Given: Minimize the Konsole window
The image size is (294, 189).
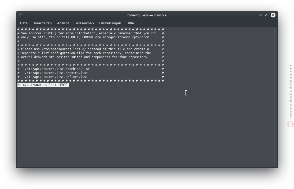Looking at the screenshot, I should pyautogui.click(x=260, y=15).
